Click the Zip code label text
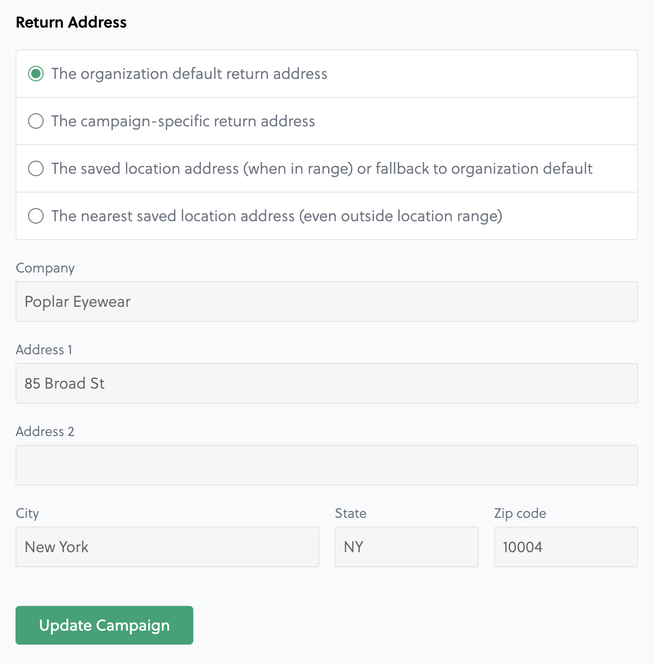Image resolution: width=655 pixels, height=664 pixels. coord(520,513)
